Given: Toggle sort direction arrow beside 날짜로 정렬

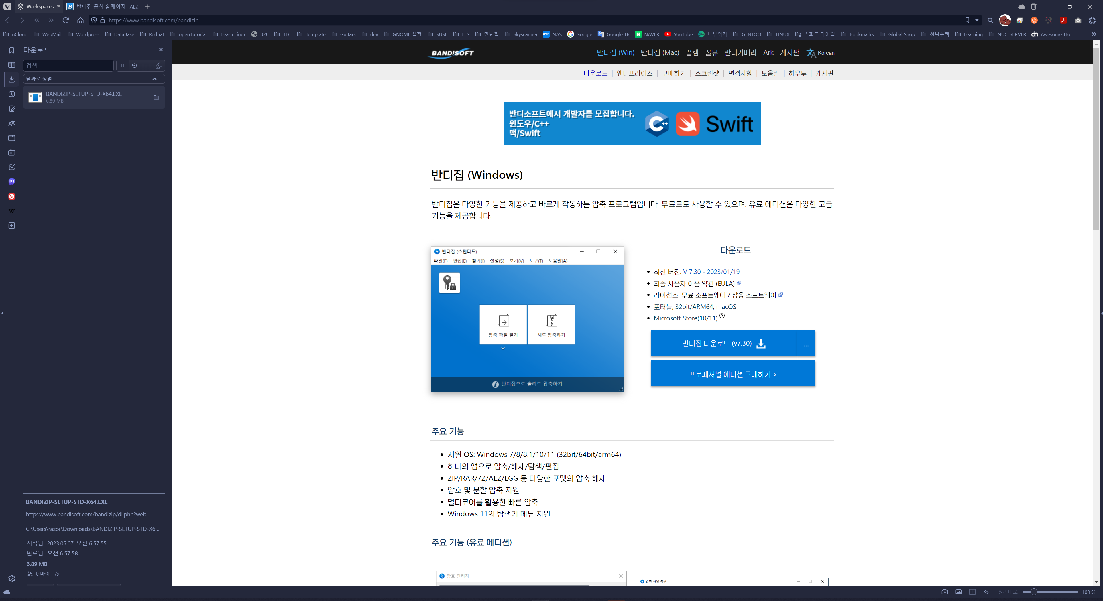Looking at the screenshot, I should [155, 79].
